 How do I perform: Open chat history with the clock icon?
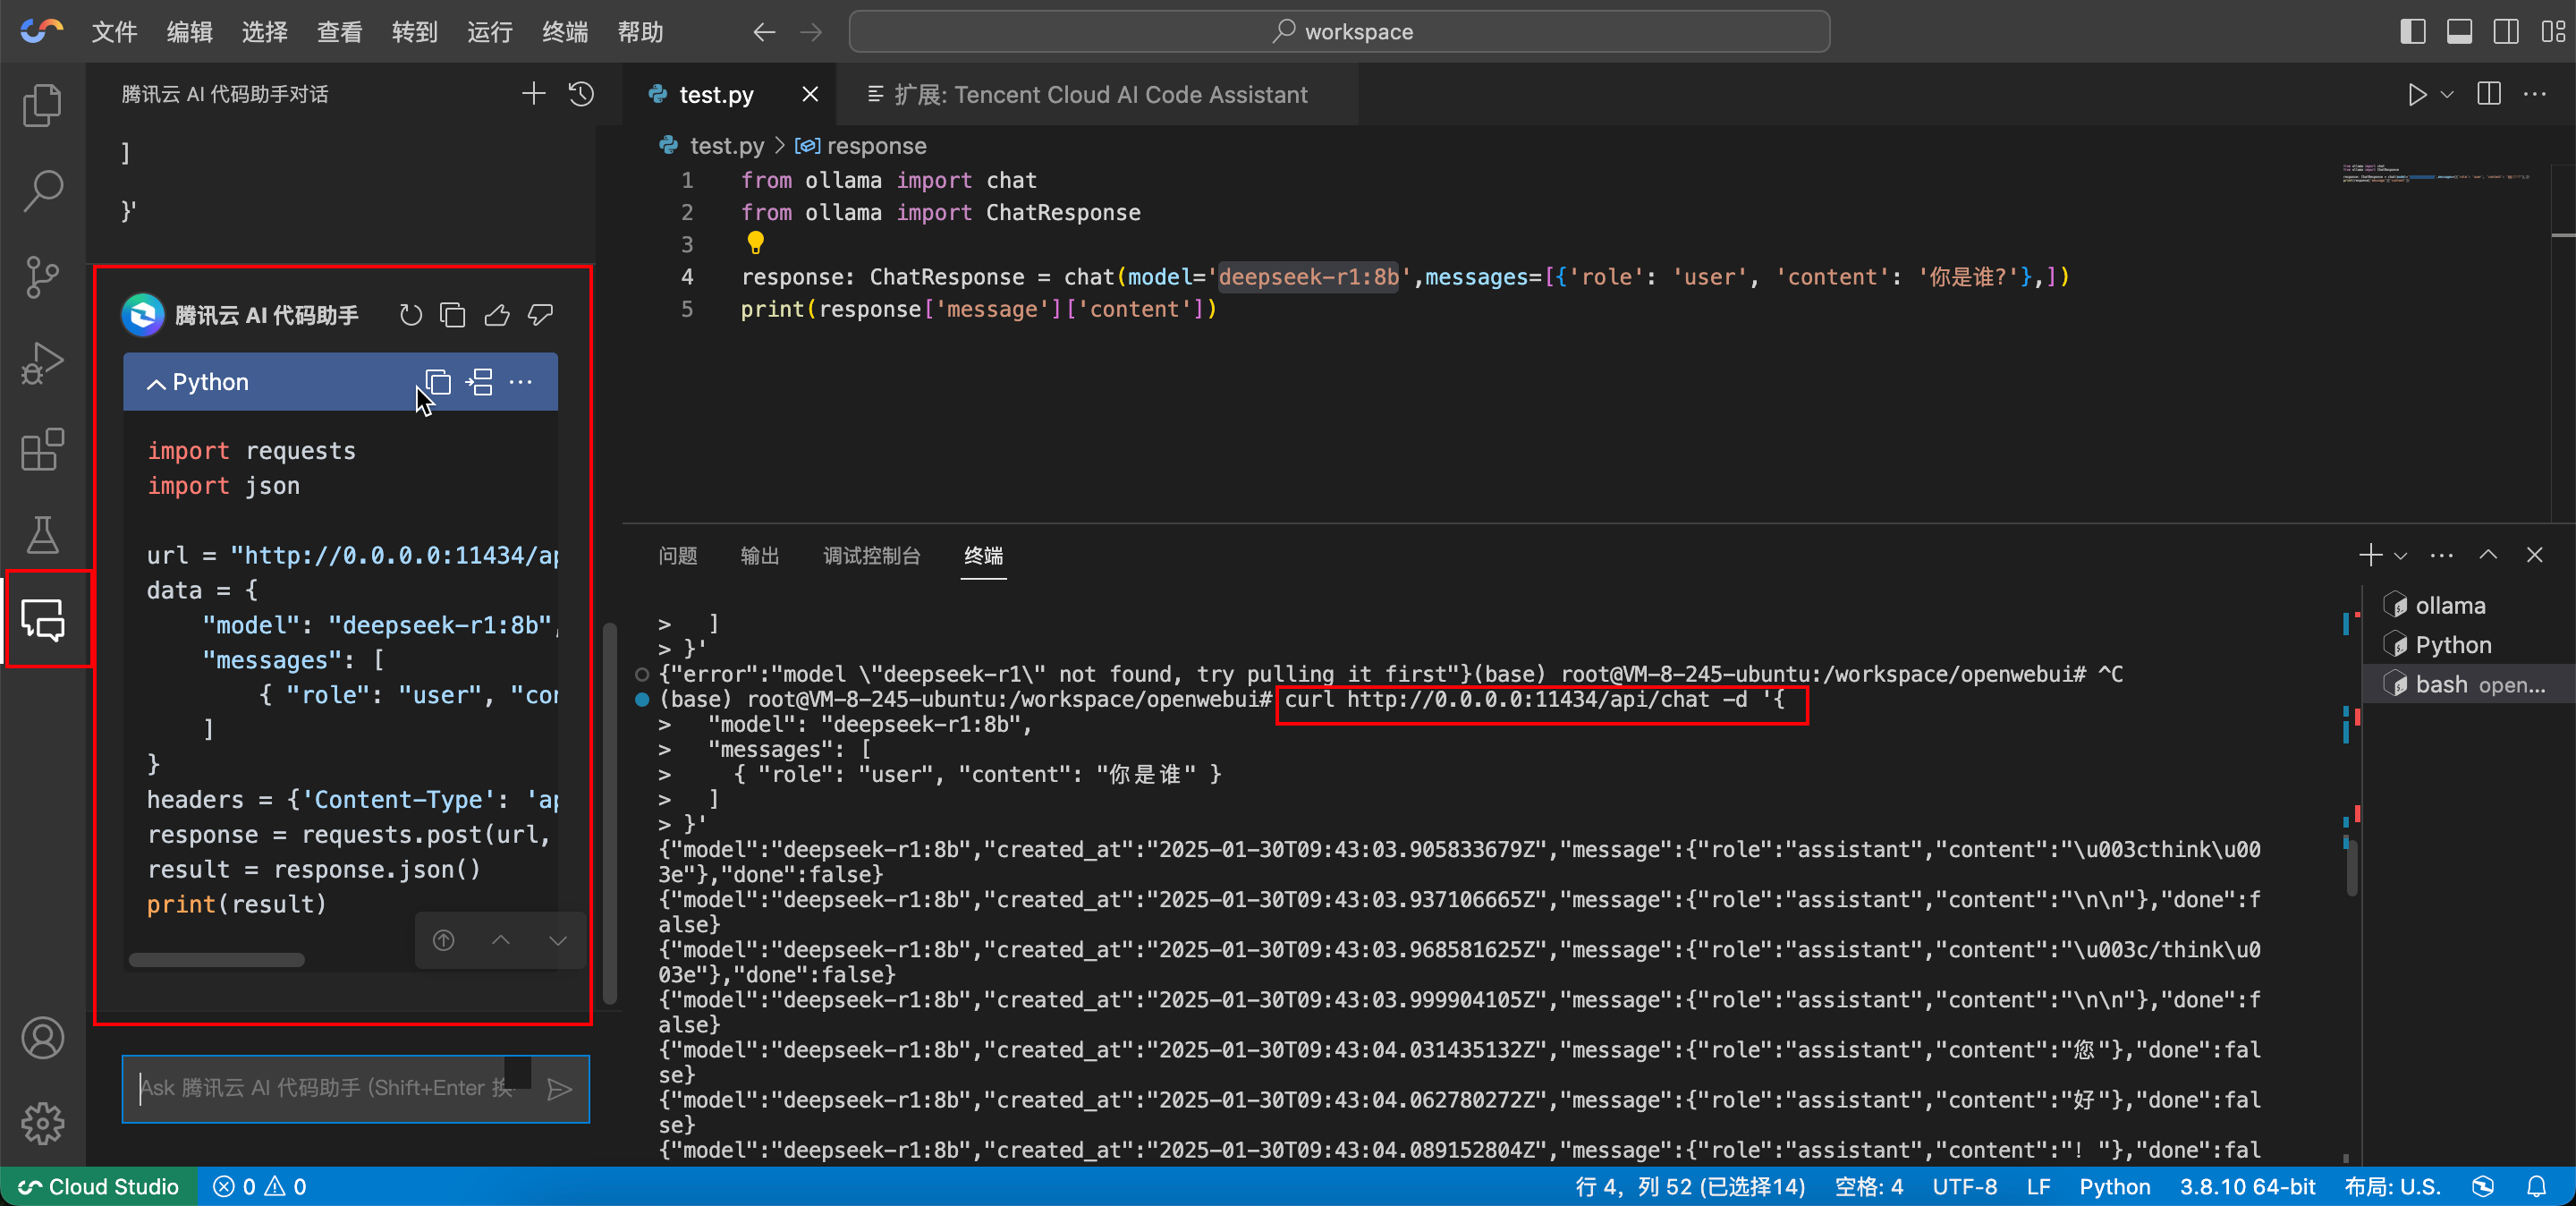(x=581, y=94)
